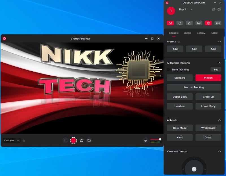Screen dimensions: 226x176
Task: Click the third preset Add button
Action: pyautogui.click(x=213, y=49)
